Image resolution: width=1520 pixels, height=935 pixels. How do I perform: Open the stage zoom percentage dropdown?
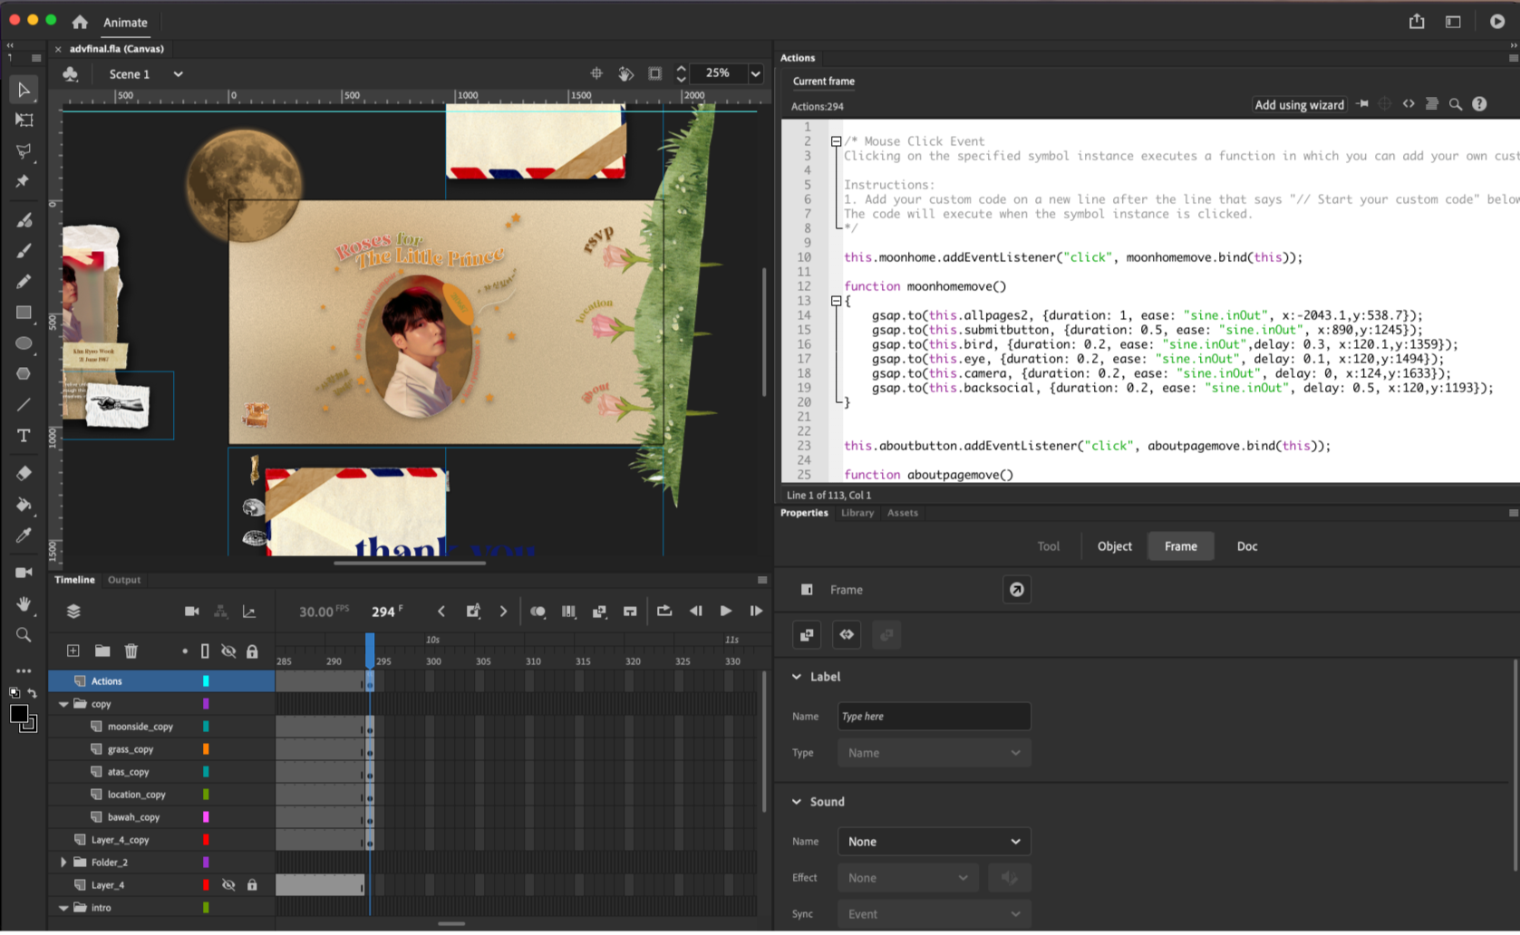point(755,73)
